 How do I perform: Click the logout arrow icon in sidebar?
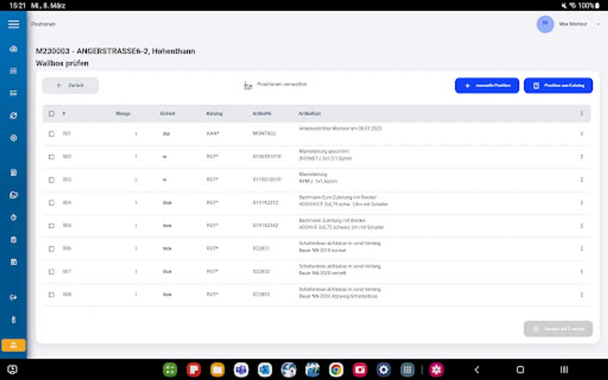pyautogui.click(x=14, y=297)
